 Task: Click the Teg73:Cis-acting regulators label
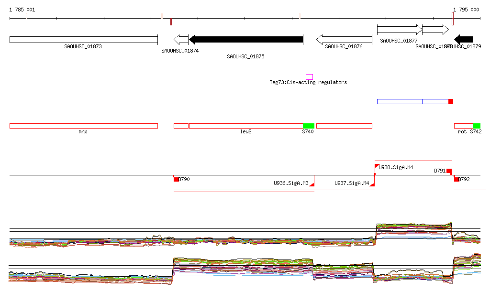pyautogui.click(x=309, y=82)
